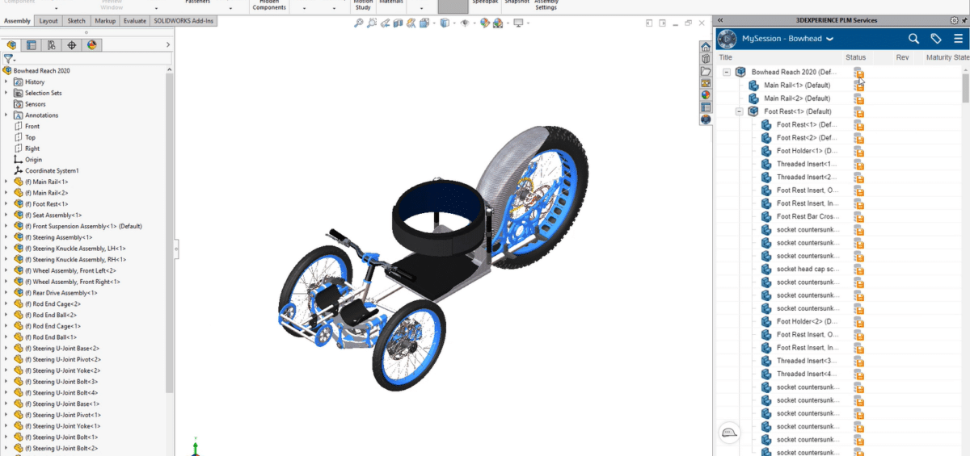970x456 pixels.
Task: Click the Status column header
Action: tap(855, 57)
